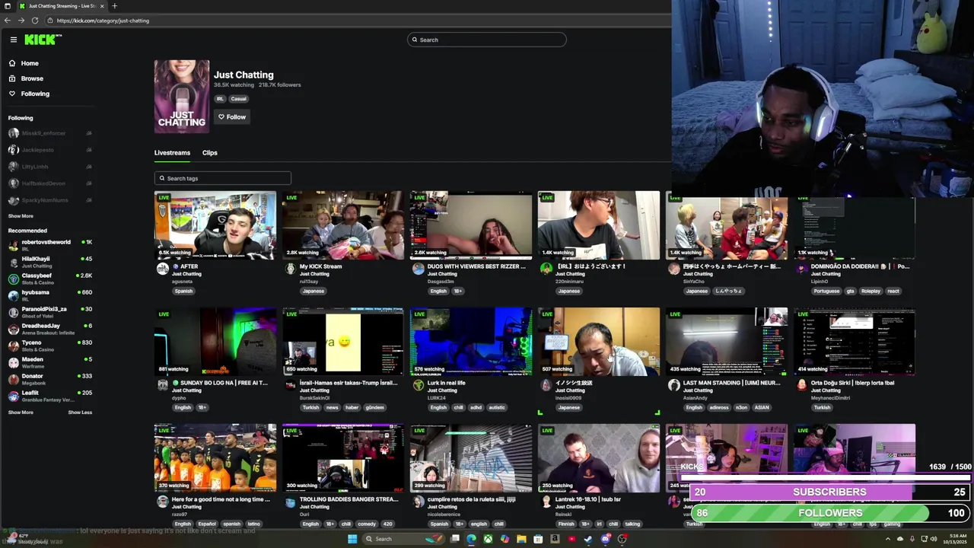974x548 pixels.
Task: Click adhd tag under Lurk in real life
Action: pos(477,407)
